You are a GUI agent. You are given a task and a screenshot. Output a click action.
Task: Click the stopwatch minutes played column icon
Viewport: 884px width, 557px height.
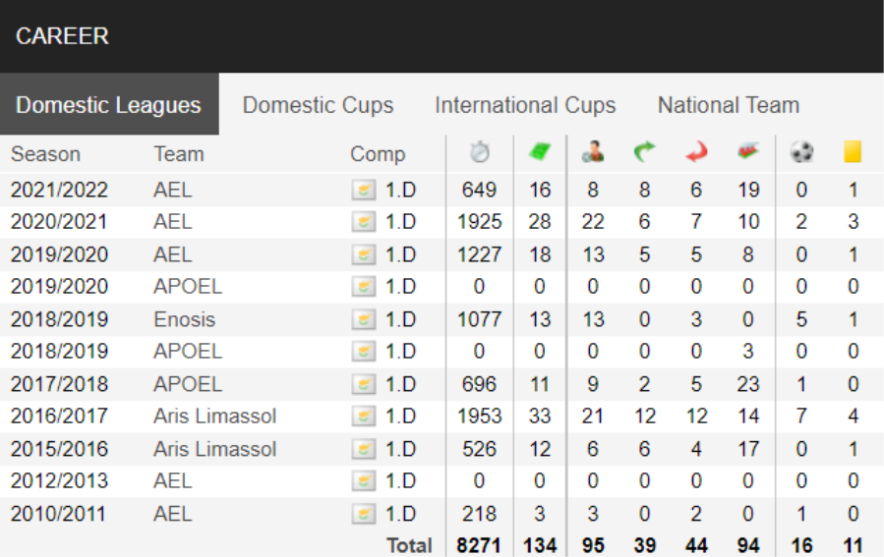[480, 152]
